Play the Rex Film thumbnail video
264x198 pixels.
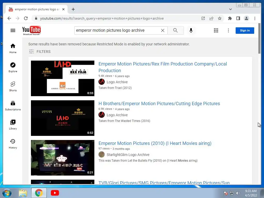point(63,78)
